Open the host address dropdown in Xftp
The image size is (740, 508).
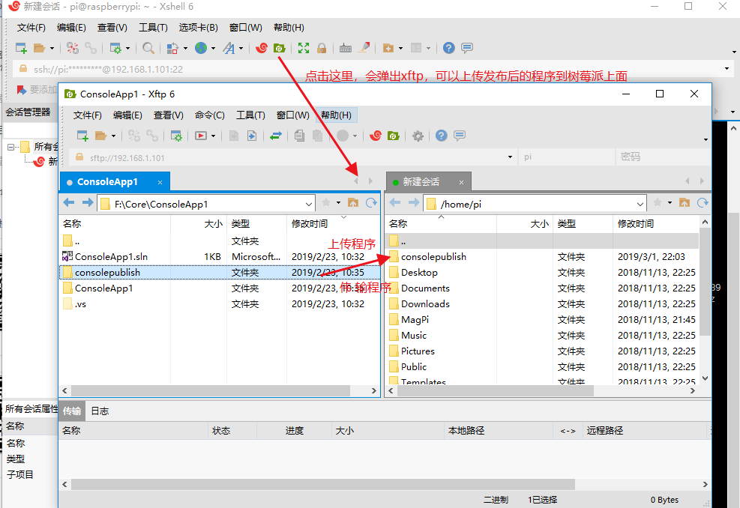point(510,157)
